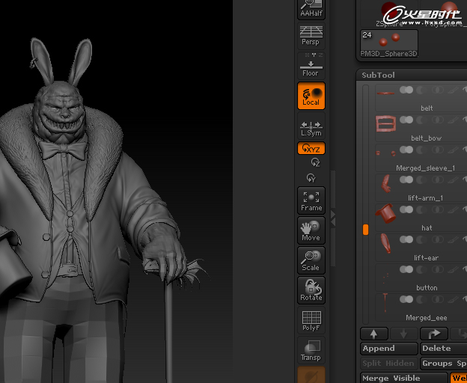Screen dimensions: 467x383
Task: Toggle the orange XYZ rotation mode
Action: click(311, 148)
